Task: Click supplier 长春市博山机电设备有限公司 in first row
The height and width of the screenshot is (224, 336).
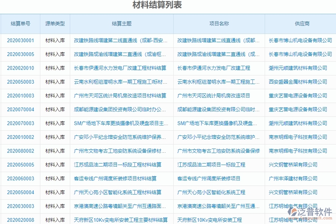Action: 300,41
